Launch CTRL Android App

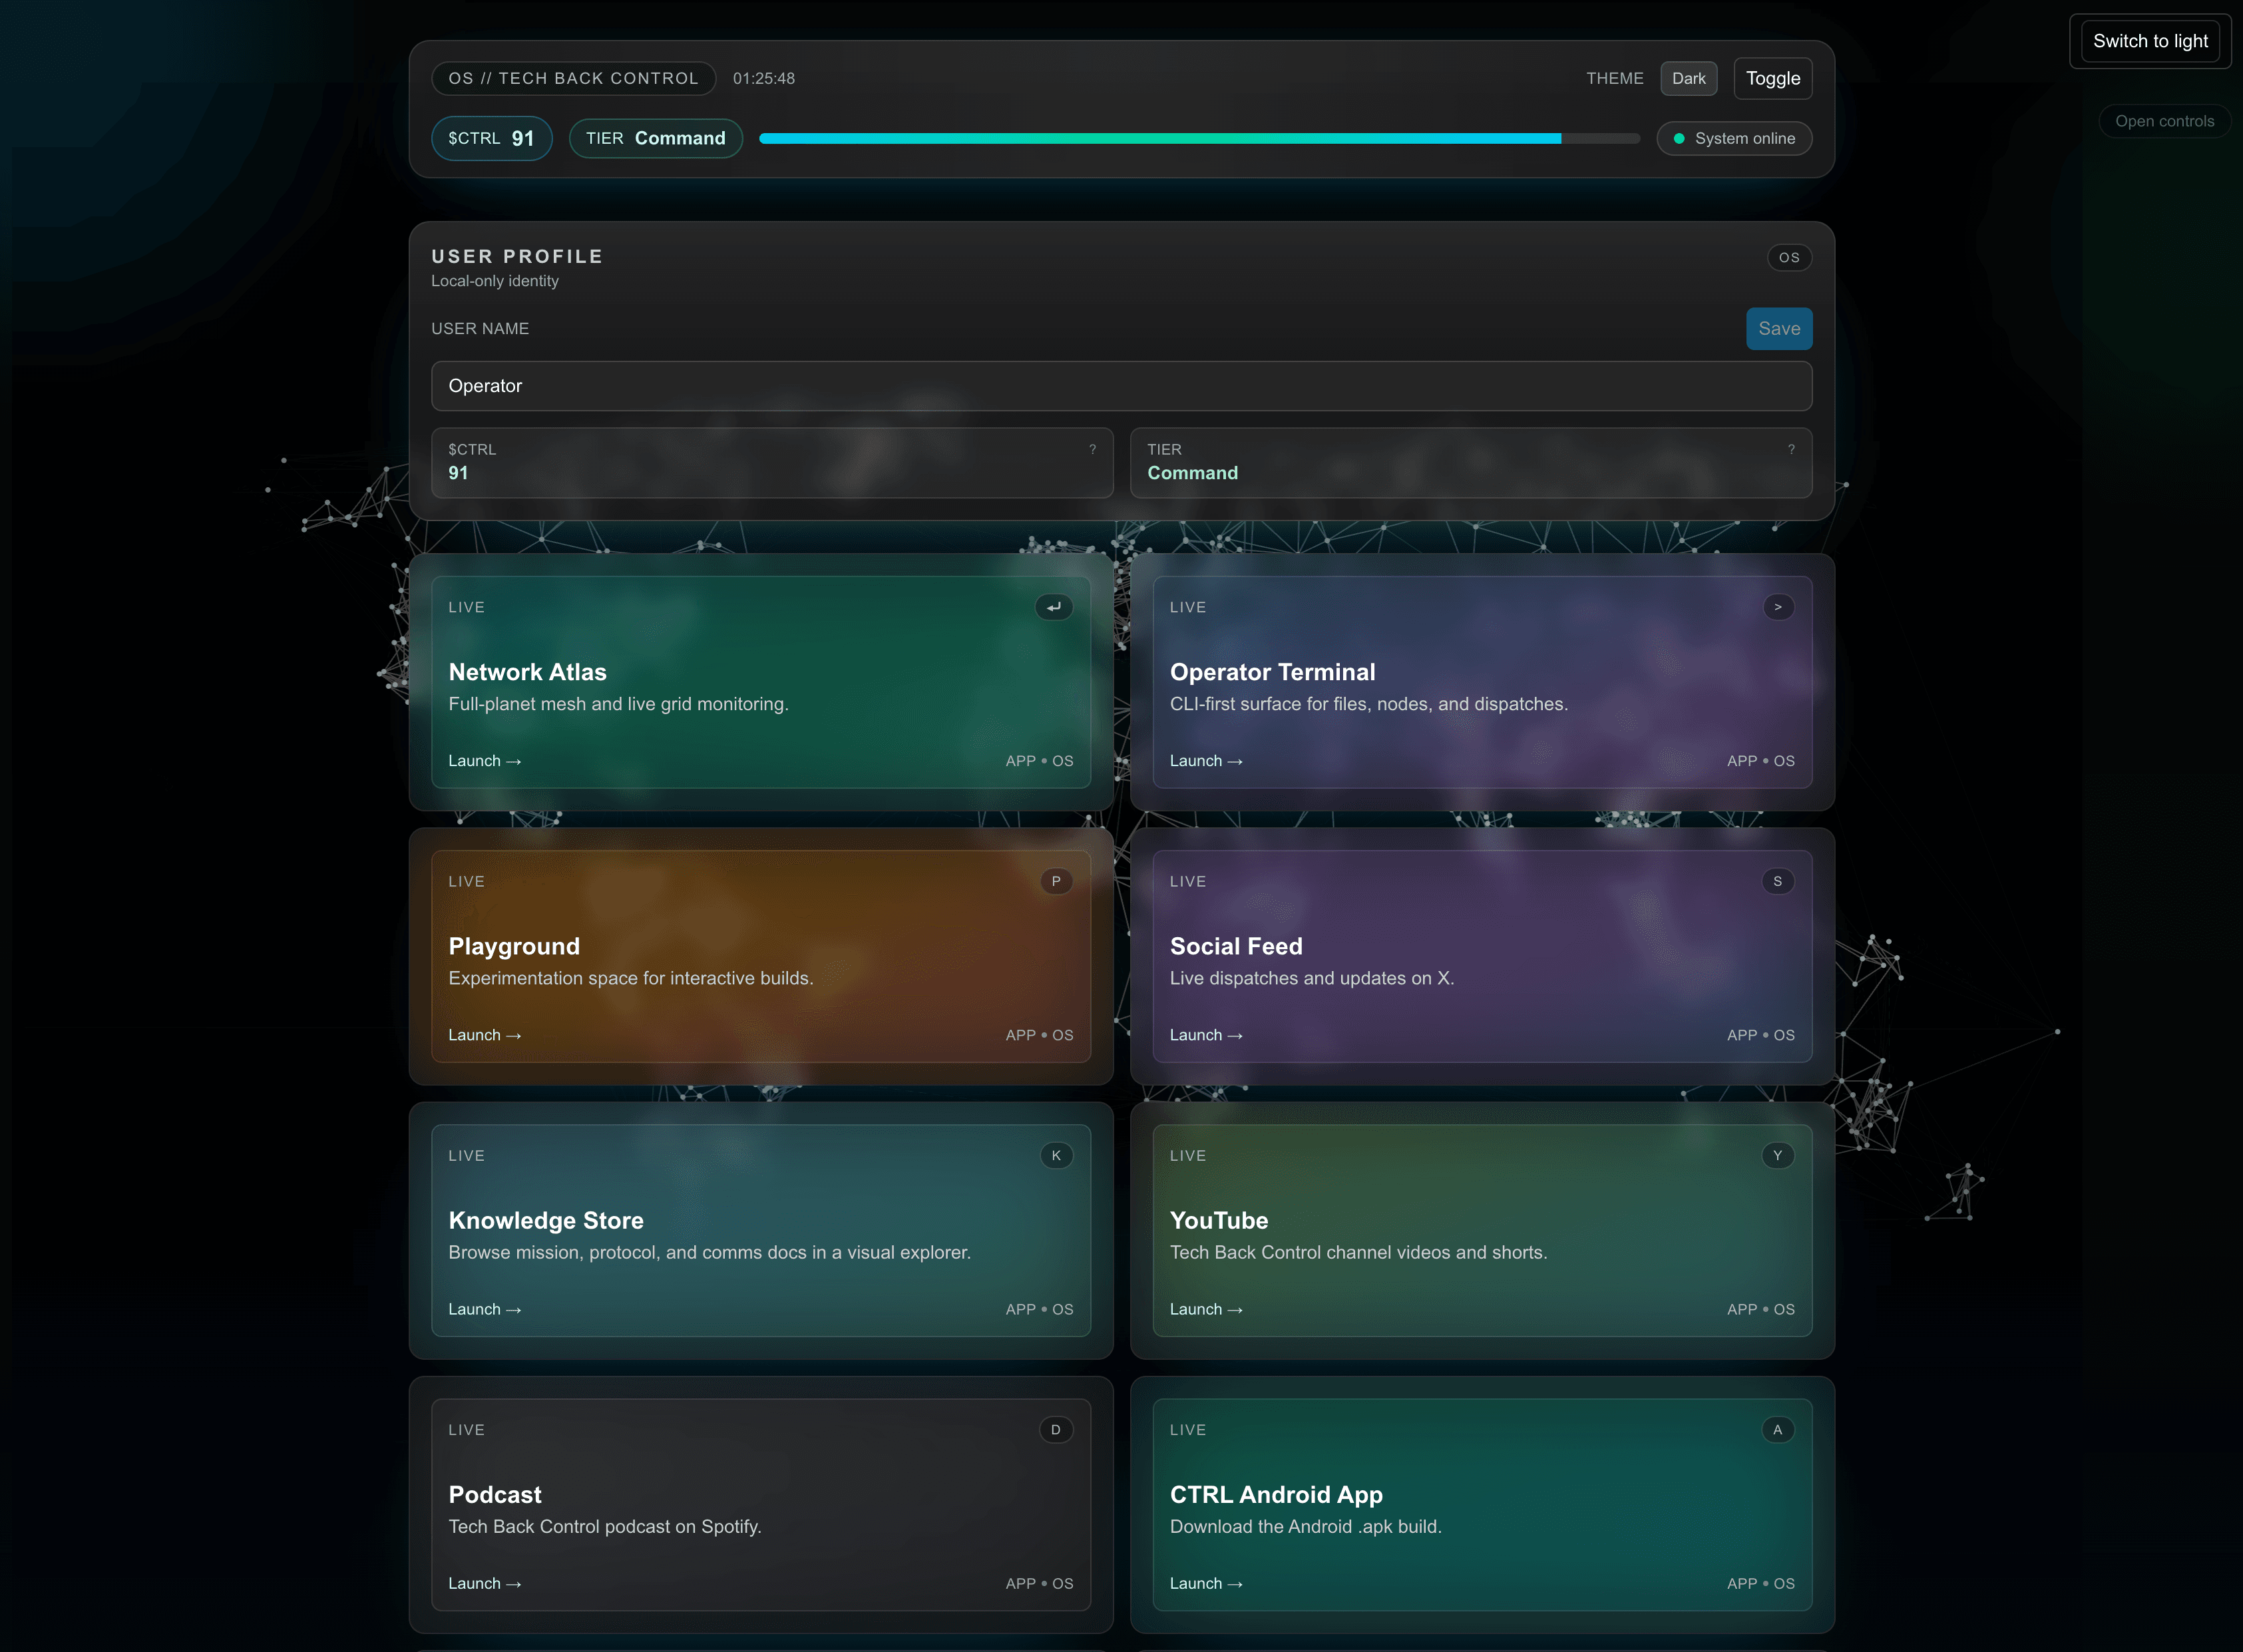1206,1583
